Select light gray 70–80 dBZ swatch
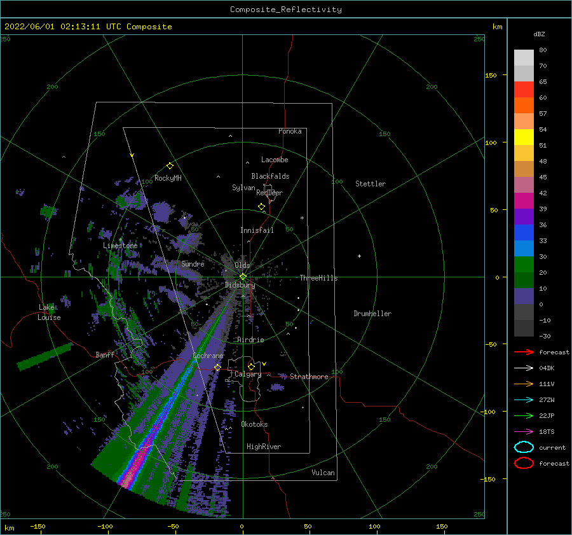The width and height of the screenshot is (572, 535). (x=524, y=58)
